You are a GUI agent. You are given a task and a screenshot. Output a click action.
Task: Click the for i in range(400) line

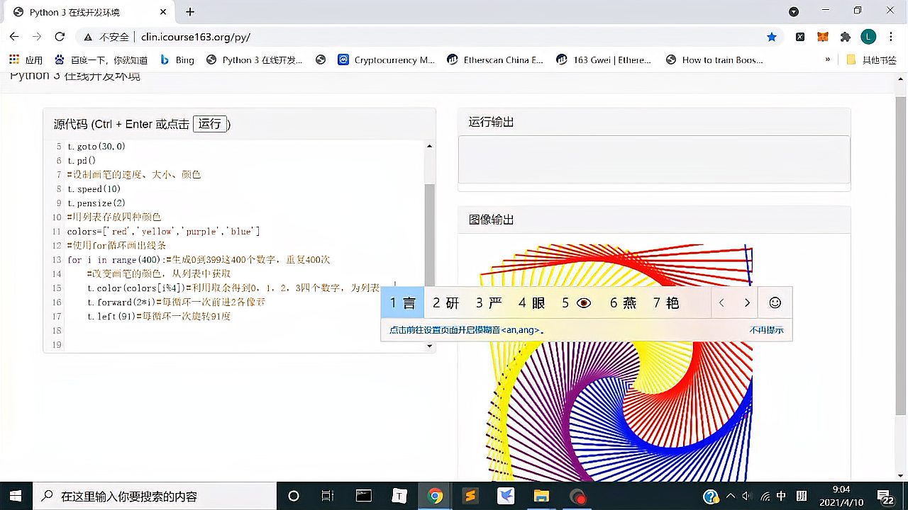point(199,260)
